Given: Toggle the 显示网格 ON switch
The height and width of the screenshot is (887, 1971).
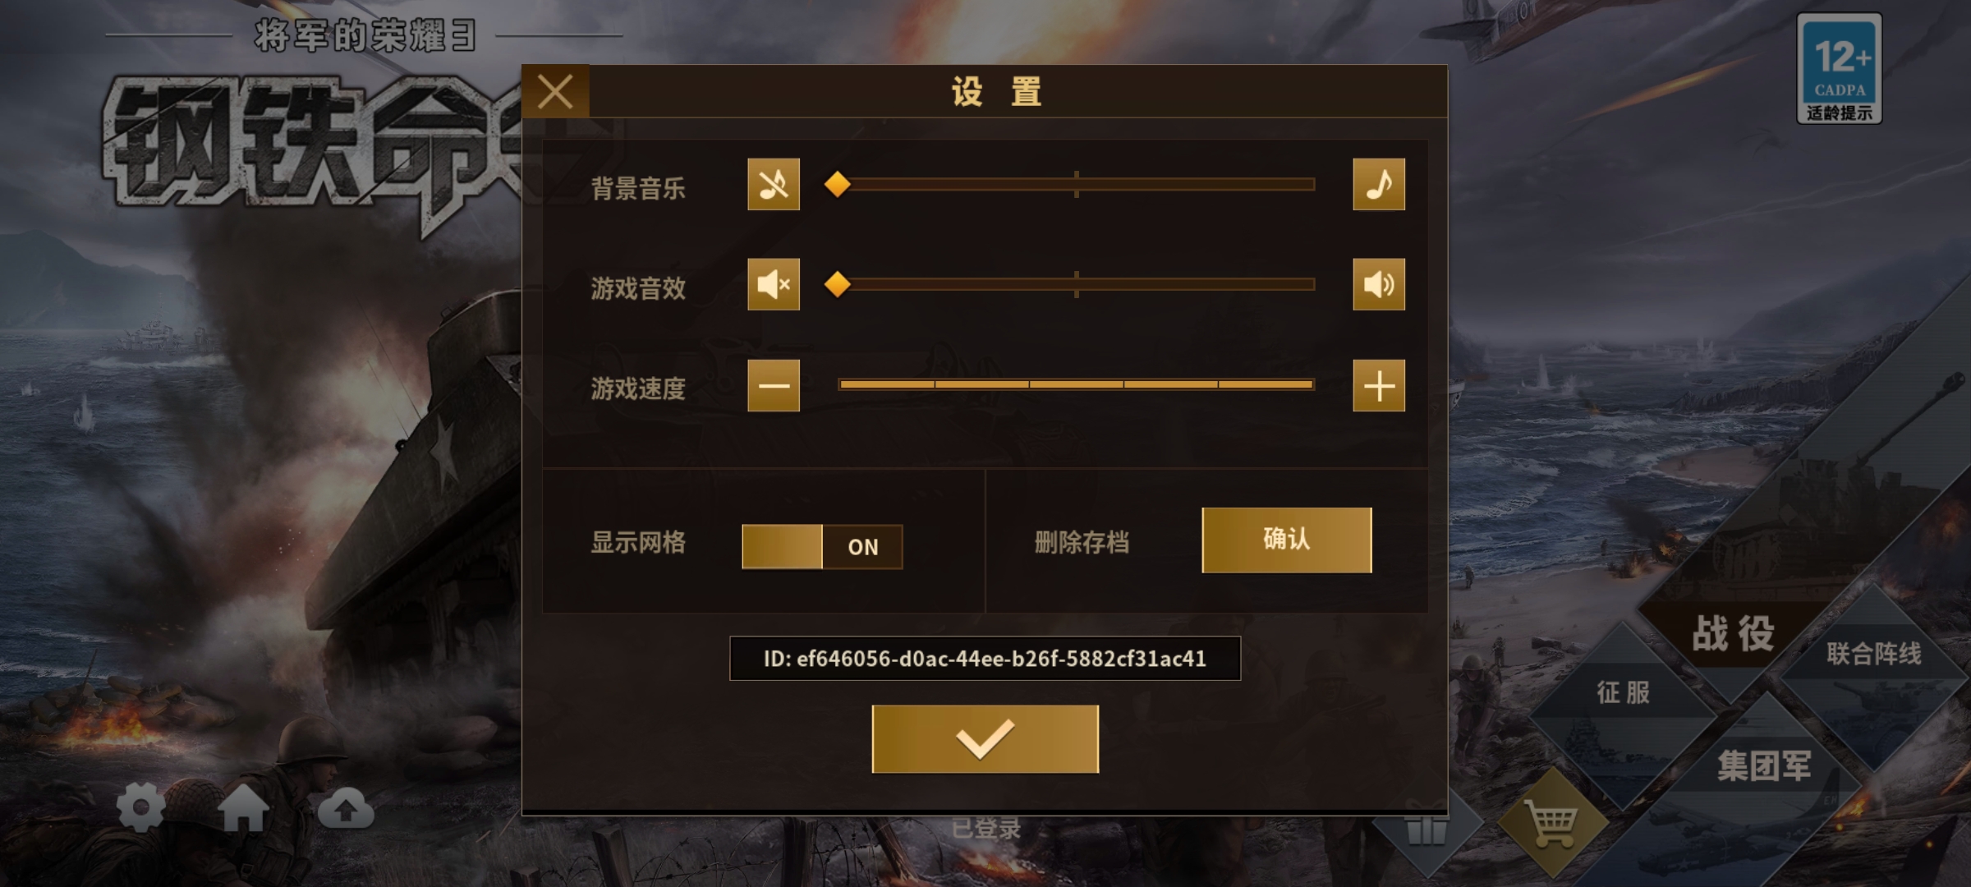Looking at the screenshot, I should click(822, 546).
